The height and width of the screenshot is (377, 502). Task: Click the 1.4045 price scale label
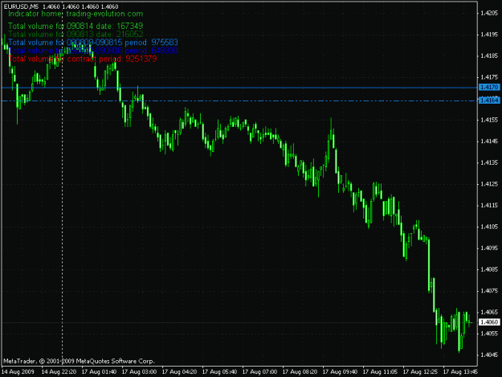click(489, 355)
